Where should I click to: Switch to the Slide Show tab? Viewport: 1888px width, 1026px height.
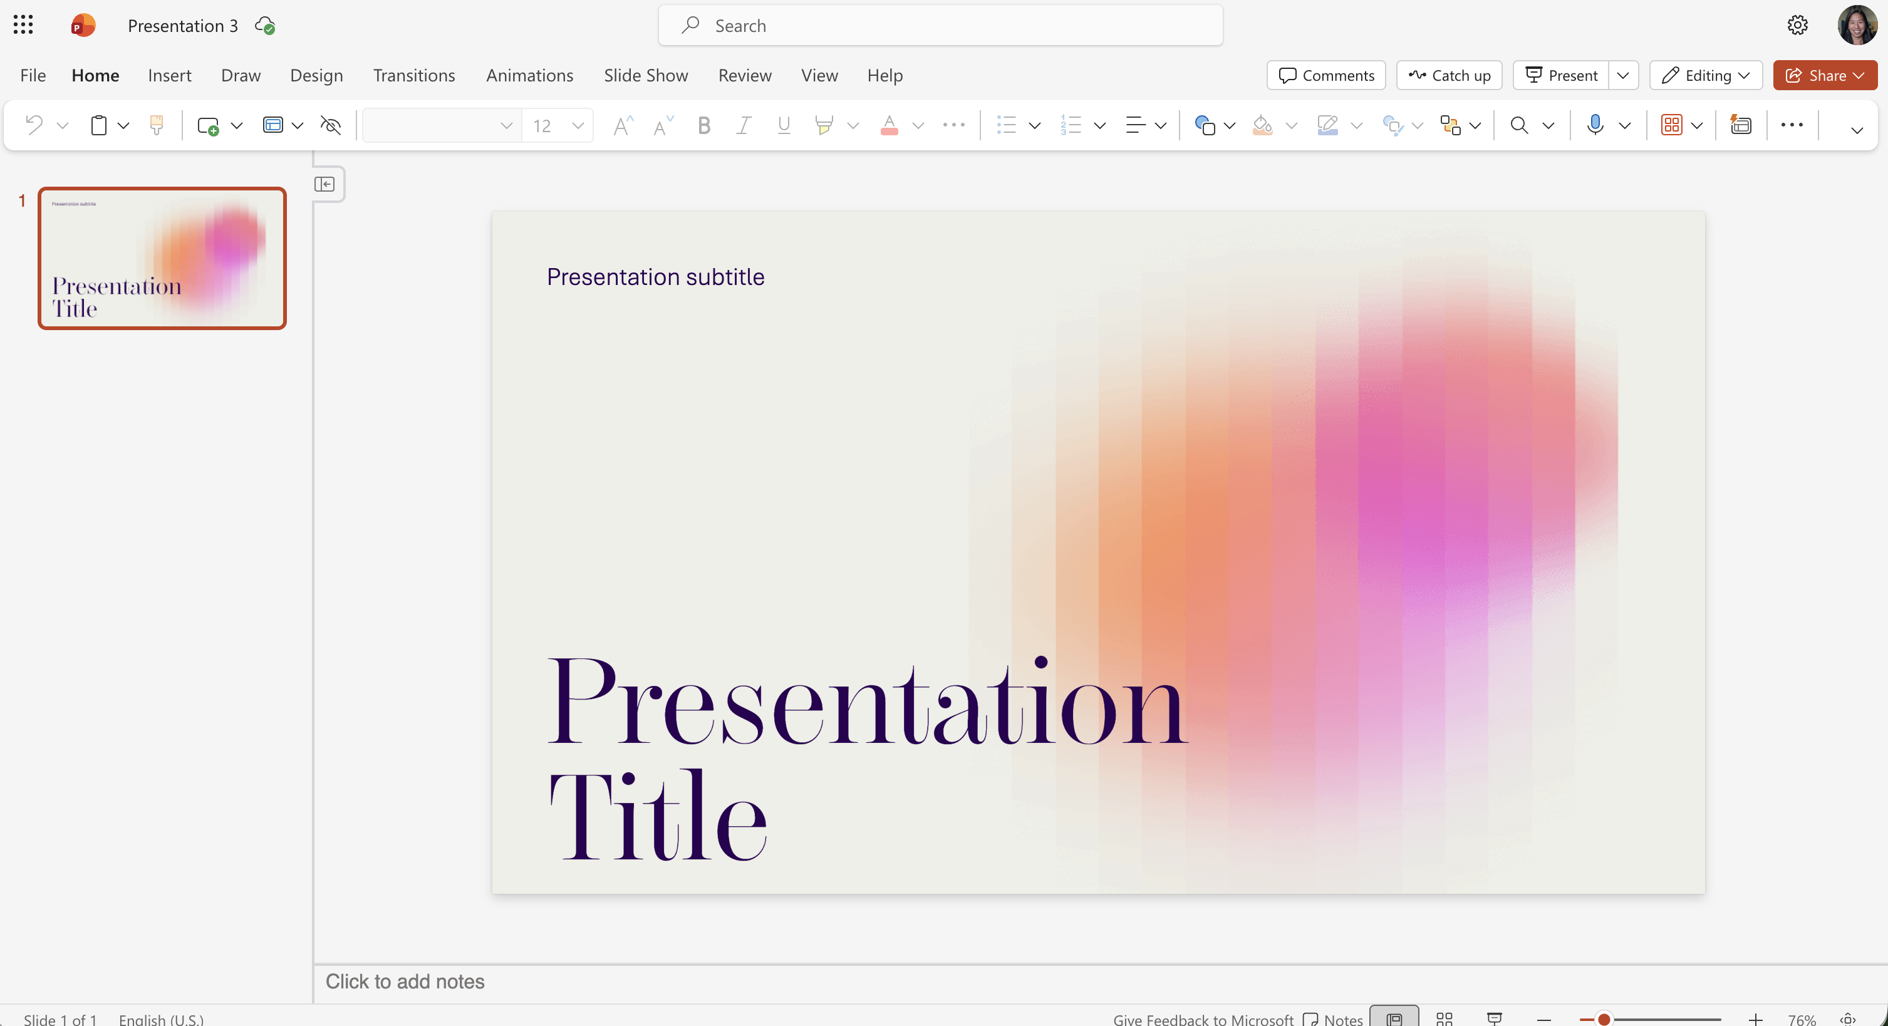pyautogui.click(x=646, y=76)
